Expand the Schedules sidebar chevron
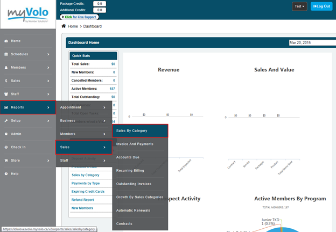Image resolution: width=336 pixels, height=232 pixels. tap(48, 54)
